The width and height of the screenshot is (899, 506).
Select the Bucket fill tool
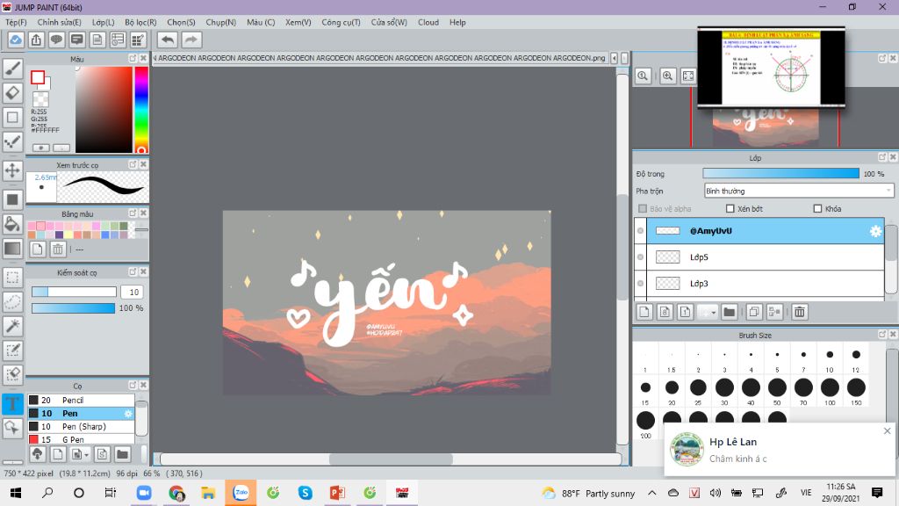click(12, 224)
